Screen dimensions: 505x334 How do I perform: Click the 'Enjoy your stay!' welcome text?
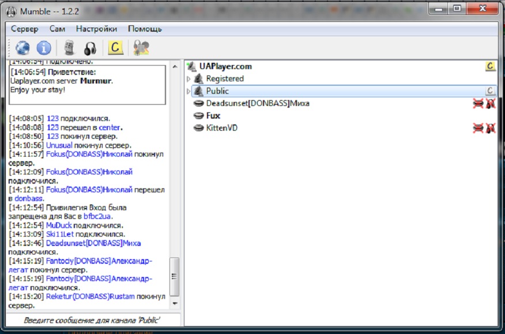[x=37, y=89]
